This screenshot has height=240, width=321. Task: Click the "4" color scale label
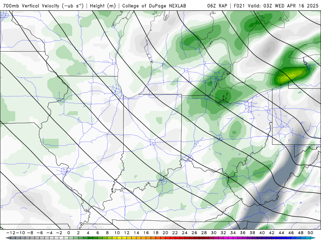[88, 233]
